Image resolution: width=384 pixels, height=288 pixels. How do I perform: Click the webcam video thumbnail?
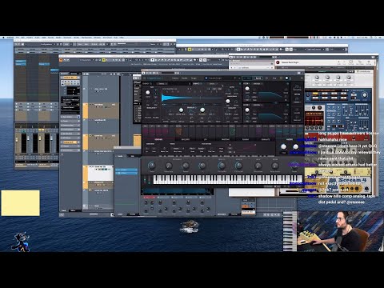(341, 231)
